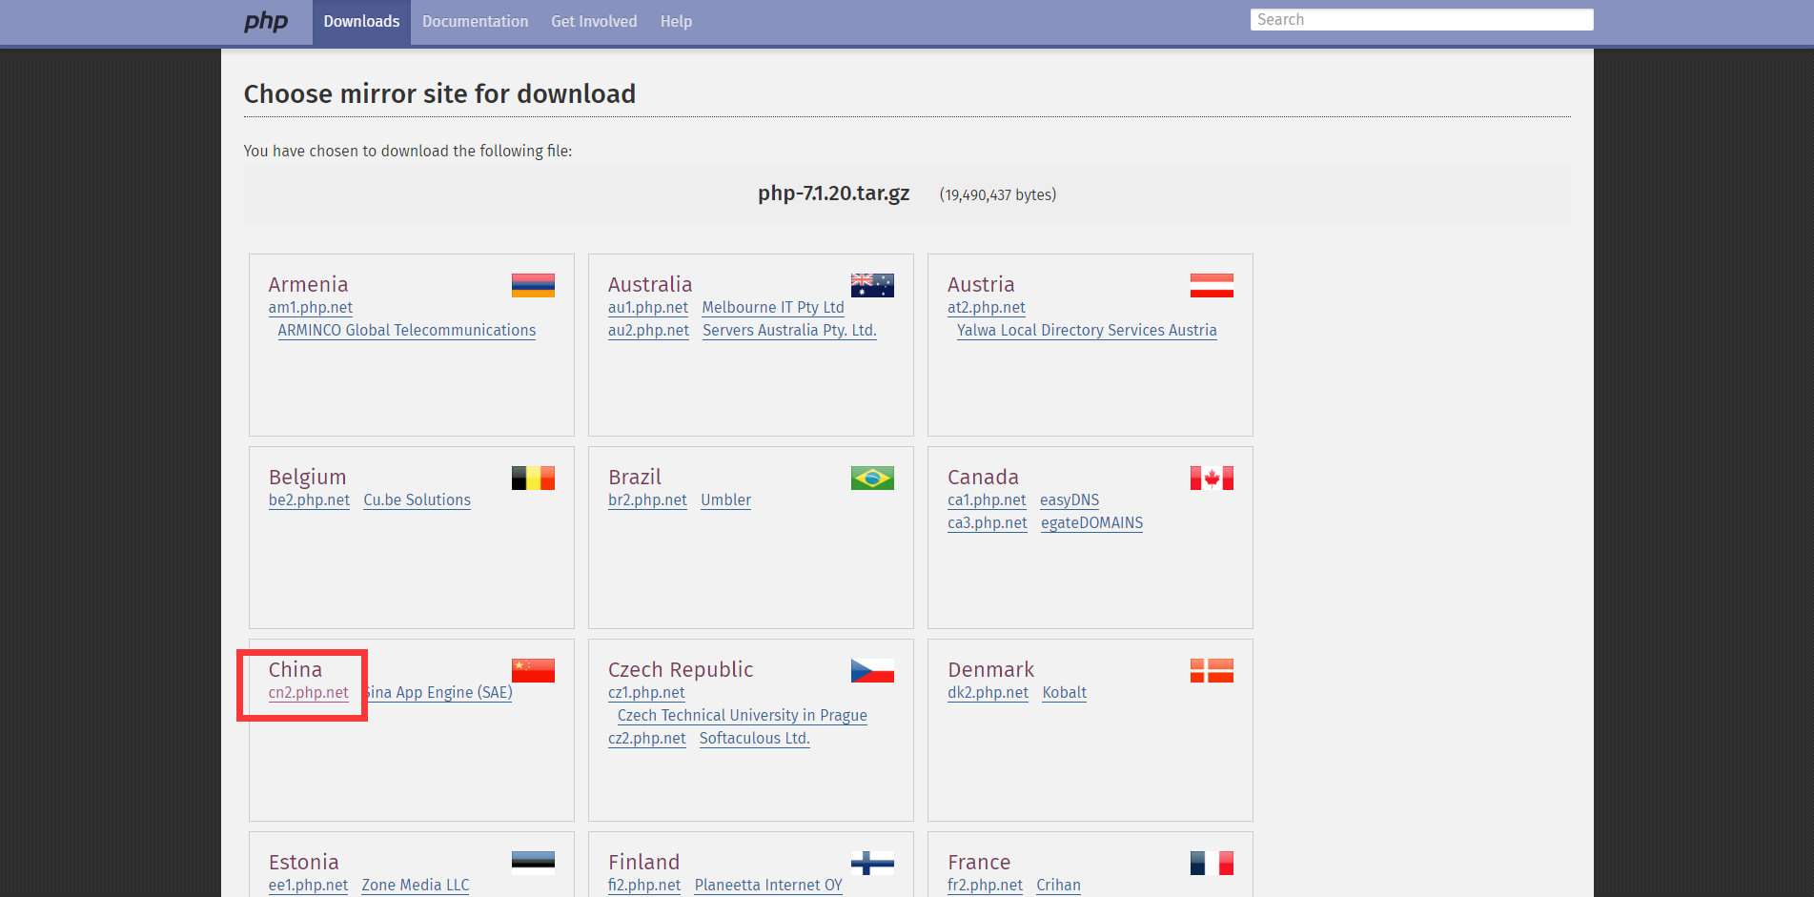
Task: Click the Canada flag icon
Action: pos(1212,478)
